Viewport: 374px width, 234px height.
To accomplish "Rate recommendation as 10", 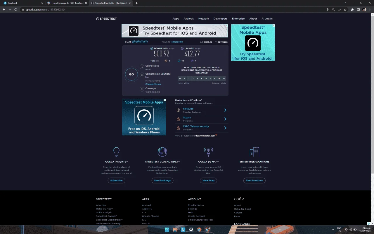I will point(224,79).
